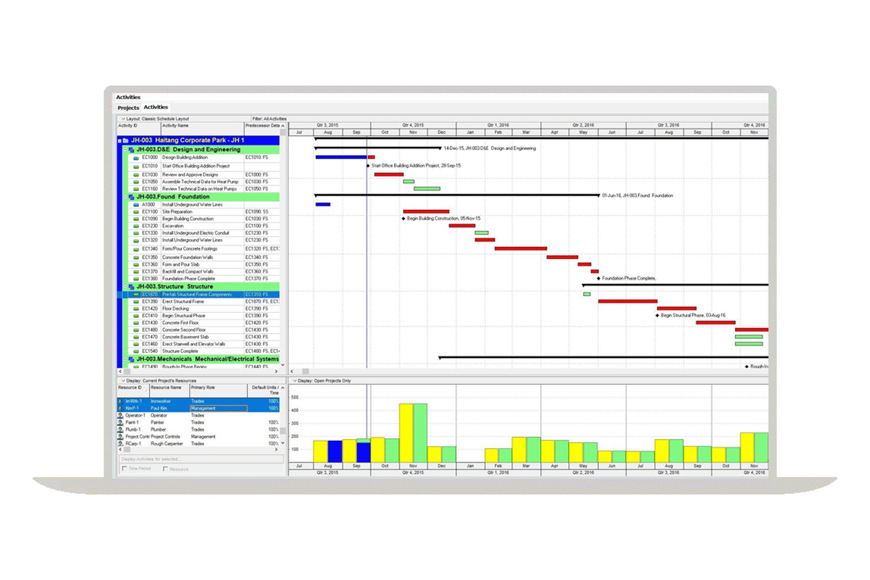Click the activity icon for EC1340
Image resolution: width=870 pixels, height=580 pixels.
coord(136,249)
